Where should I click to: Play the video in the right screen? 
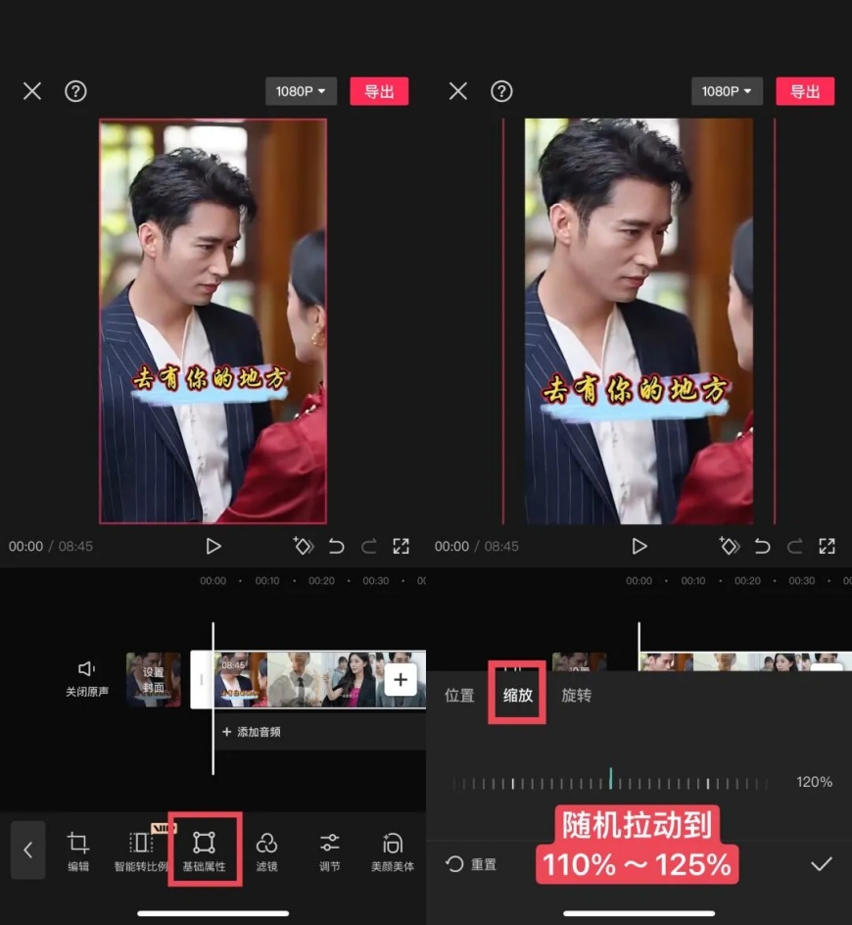[x=639, y=546]
